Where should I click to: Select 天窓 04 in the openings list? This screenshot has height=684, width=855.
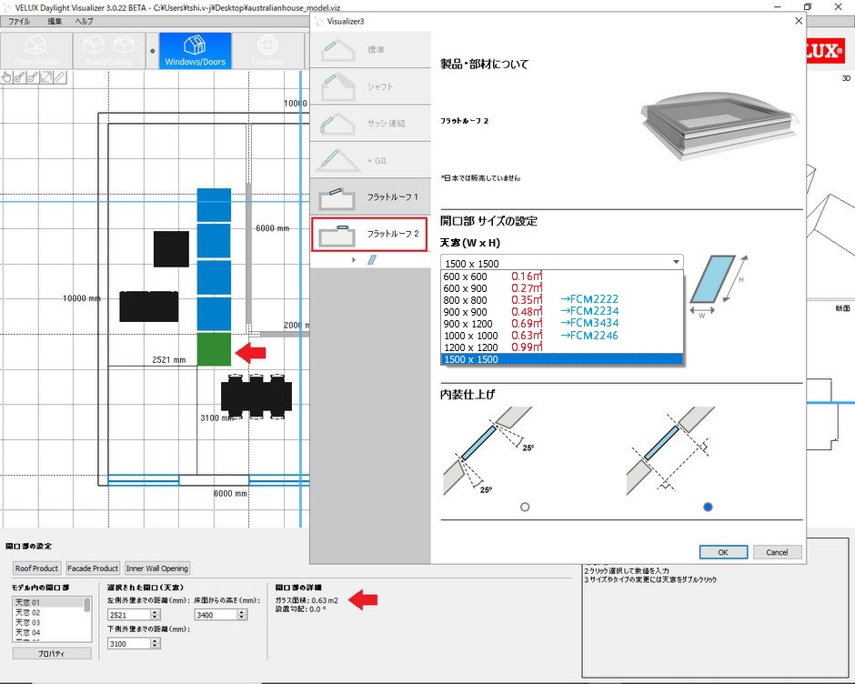(48, 633)
